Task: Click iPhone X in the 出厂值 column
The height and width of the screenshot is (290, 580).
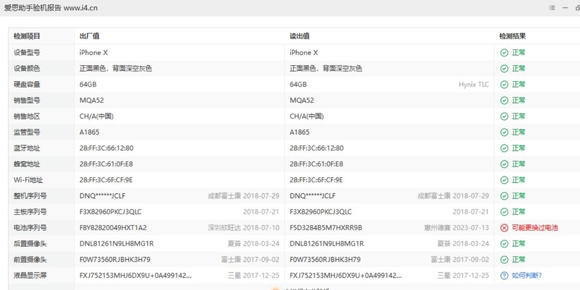Action: (93, 53)
